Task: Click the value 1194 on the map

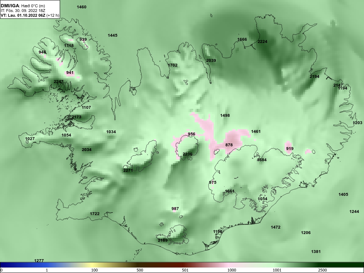Action: click(343, 88)
